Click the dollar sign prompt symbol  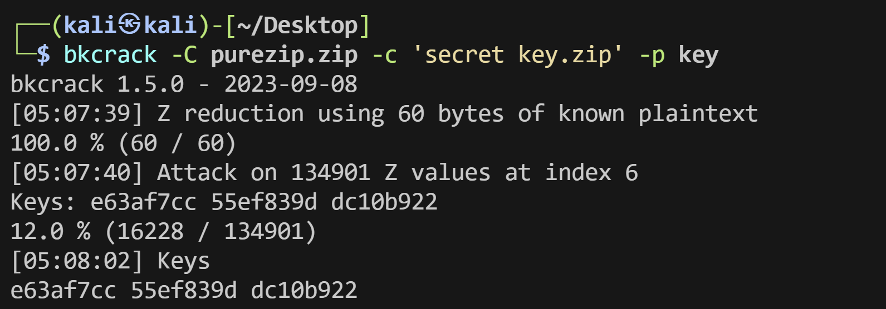pyautogui.click(x=43, y=54)
